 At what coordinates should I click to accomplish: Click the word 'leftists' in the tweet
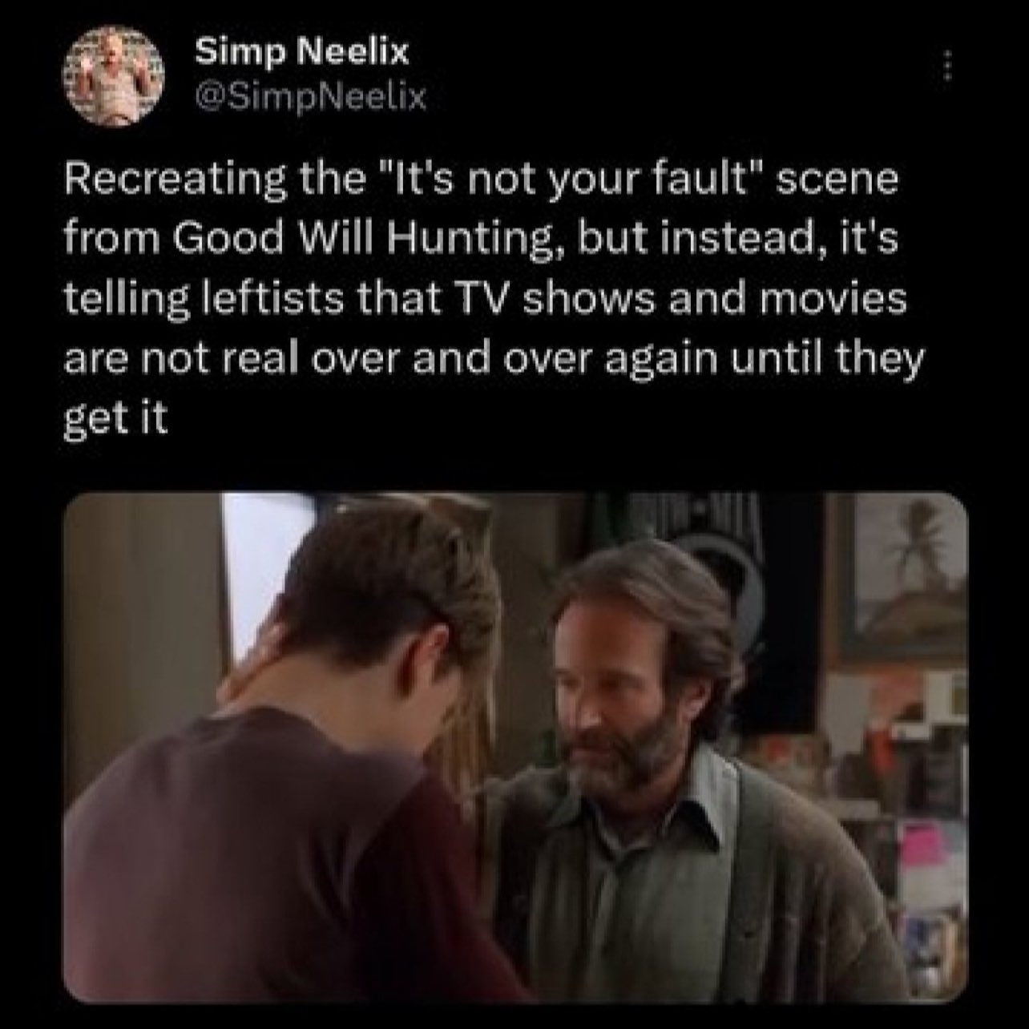click(255, 298)
